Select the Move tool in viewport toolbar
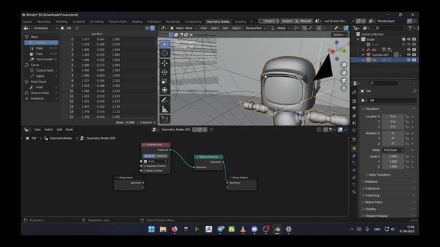 (x=165, y=63)
